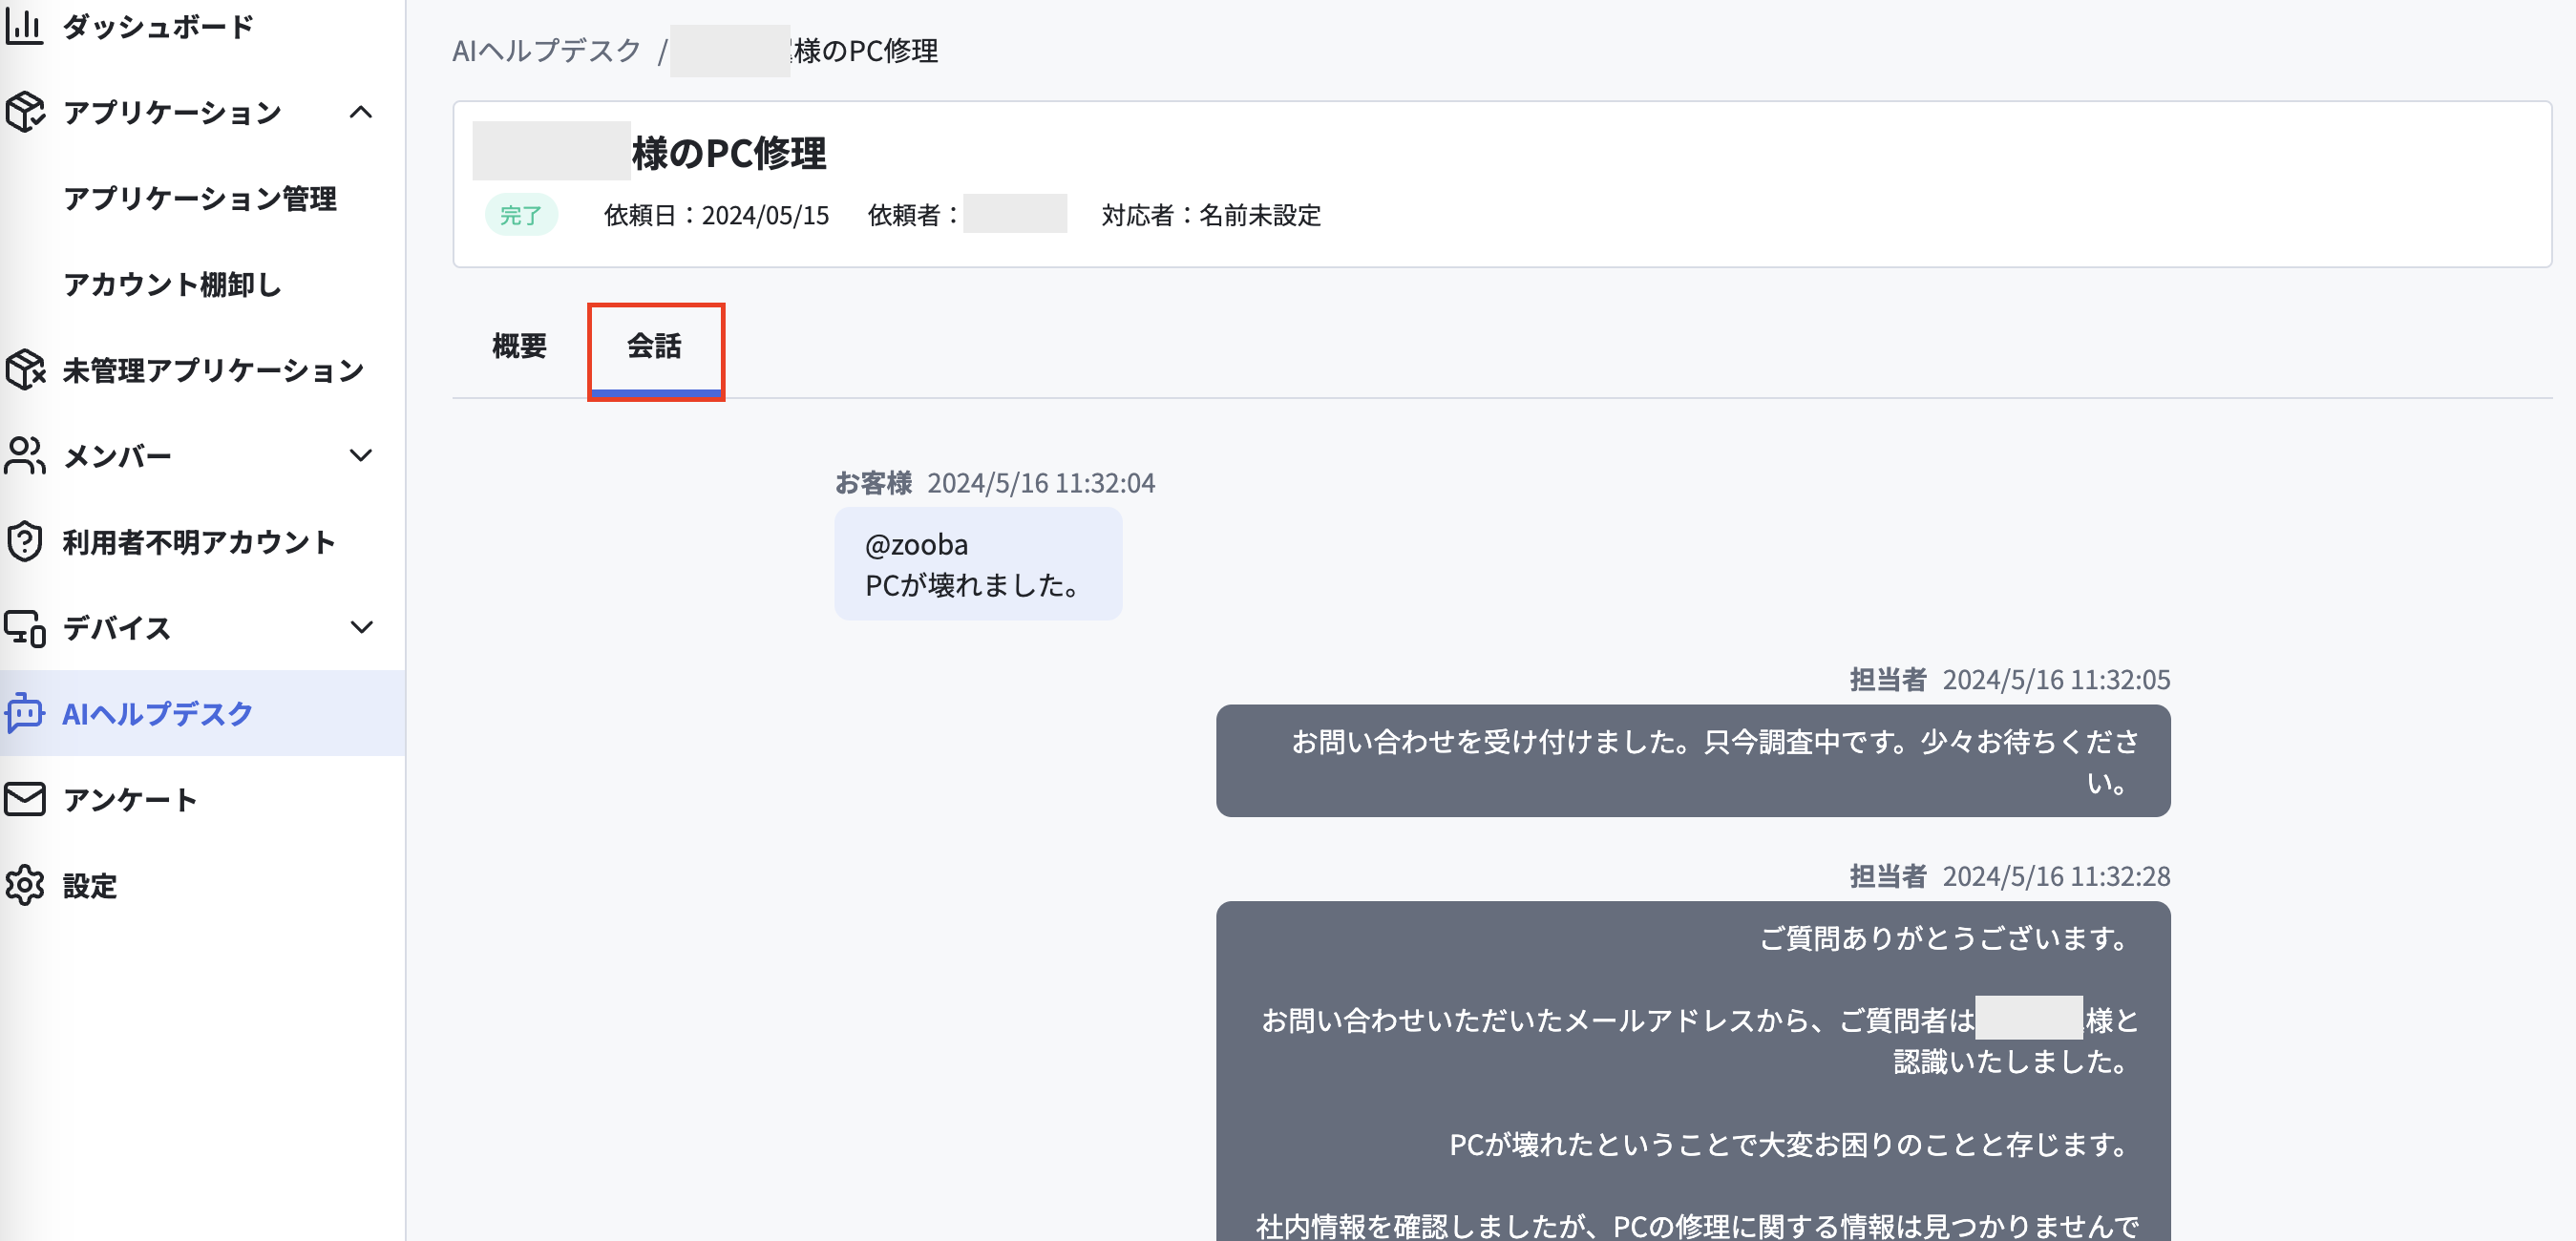Viewport: 2576px width, 1241px height.
Task: Click the 設定 gear icon
Action: click(x=24, y=885)
